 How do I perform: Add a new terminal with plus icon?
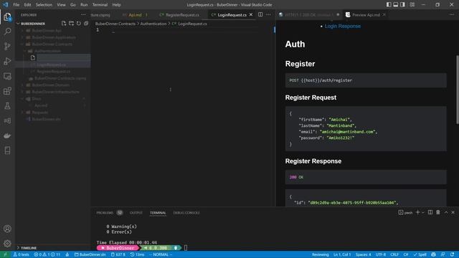[x=417, y=212]
